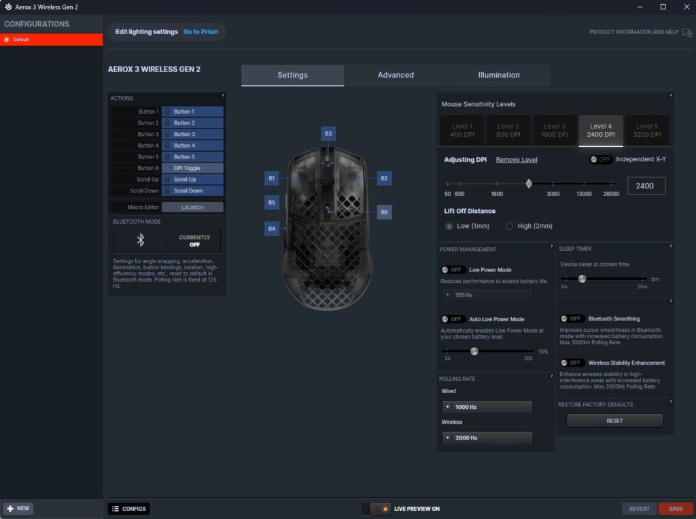Screen dimensions: 696x519
Task: Open the Wireless polling rate dropdown
Action: tap(487, 437)
